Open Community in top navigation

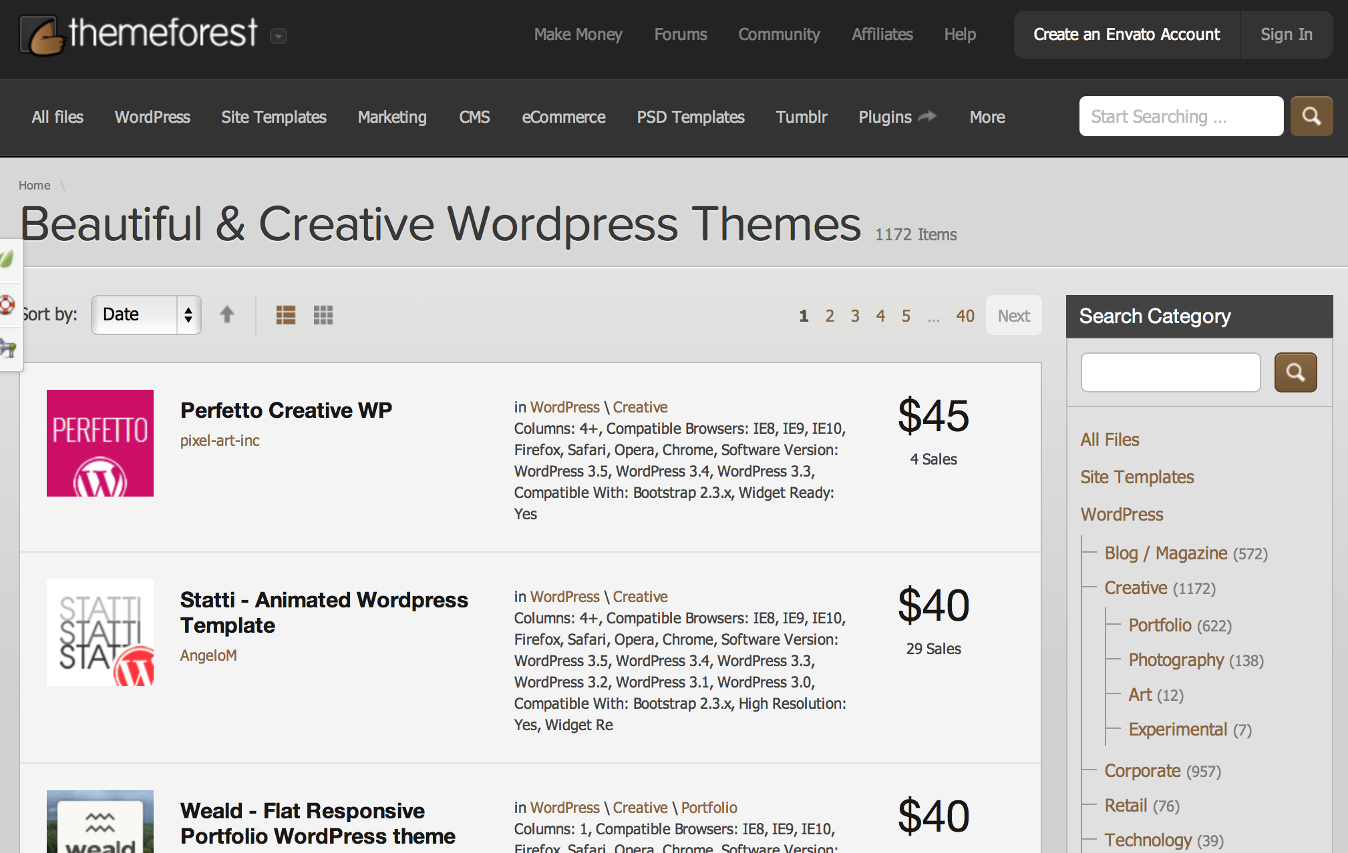click(779, 35)
